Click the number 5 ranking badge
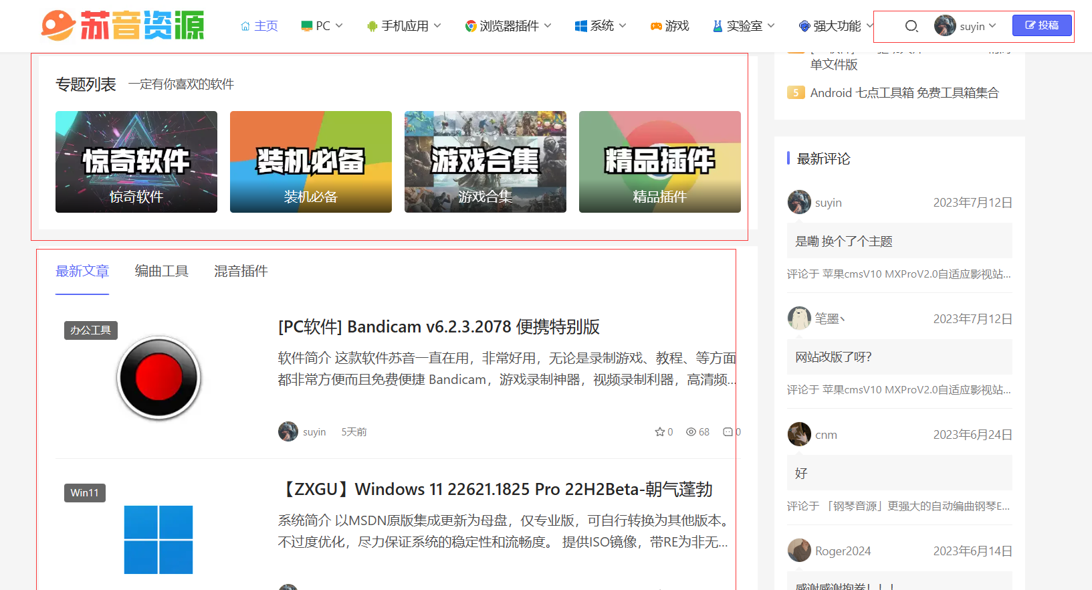 796,93
